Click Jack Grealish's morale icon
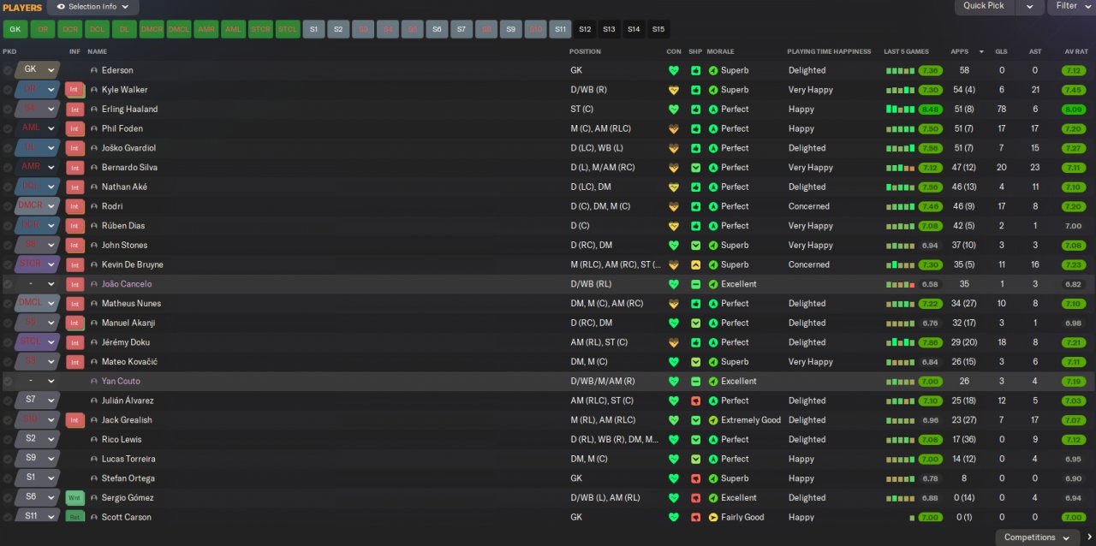This screenshot has width=1096, height=546. [713, 420]
